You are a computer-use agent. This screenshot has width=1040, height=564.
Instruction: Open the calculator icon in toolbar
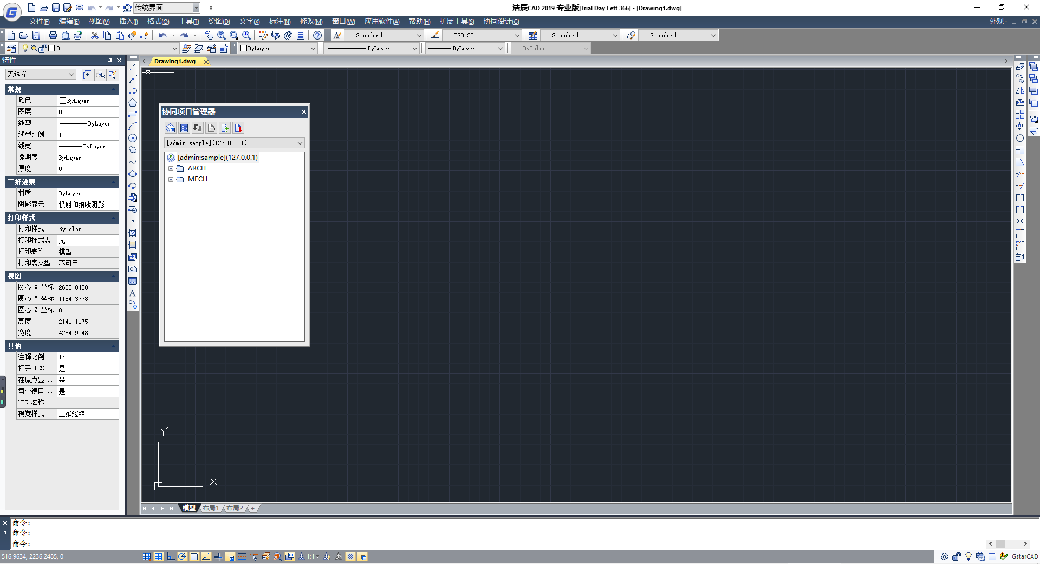301,35
